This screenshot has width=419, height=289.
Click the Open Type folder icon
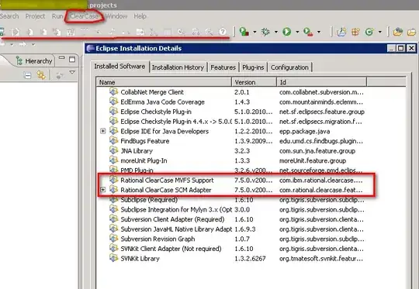[x=397, y=32]
